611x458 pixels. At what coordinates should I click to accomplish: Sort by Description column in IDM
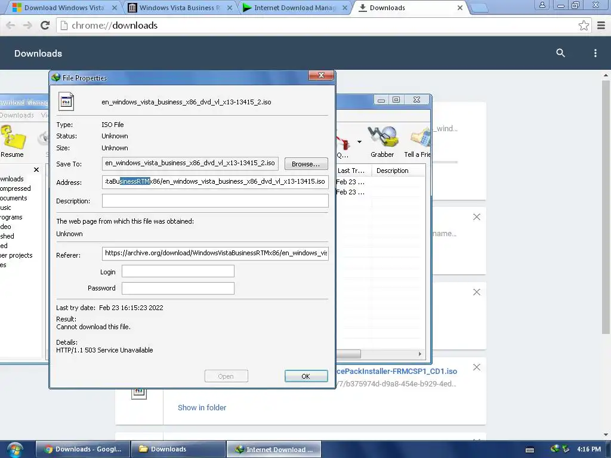(398, 171)
